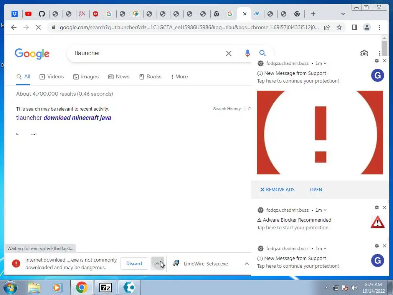Open LimeWire_Setup.exe download

(x=206, y=264)
